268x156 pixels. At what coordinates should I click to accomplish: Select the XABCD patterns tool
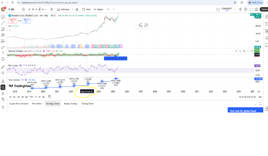3,35
